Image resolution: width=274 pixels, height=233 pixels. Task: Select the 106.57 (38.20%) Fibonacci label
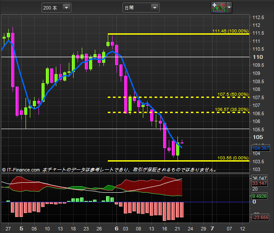click(x=232, y=110)
